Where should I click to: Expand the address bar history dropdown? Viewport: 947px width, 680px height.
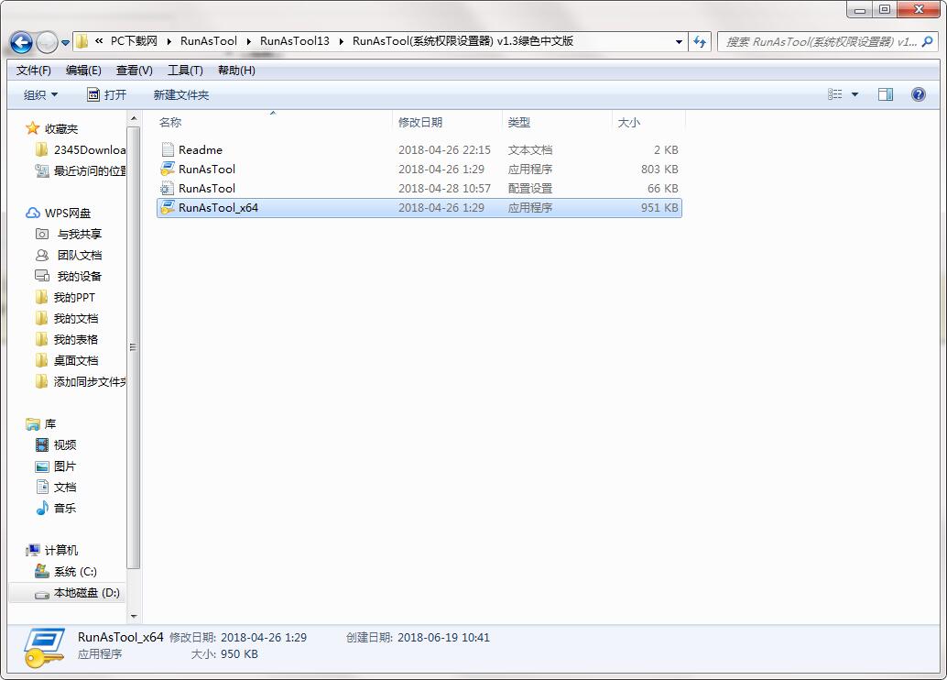[x=679, y=42]
